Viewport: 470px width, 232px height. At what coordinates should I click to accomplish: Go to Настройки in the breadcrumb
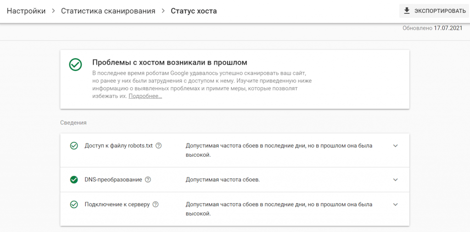[x=26, y=11]
